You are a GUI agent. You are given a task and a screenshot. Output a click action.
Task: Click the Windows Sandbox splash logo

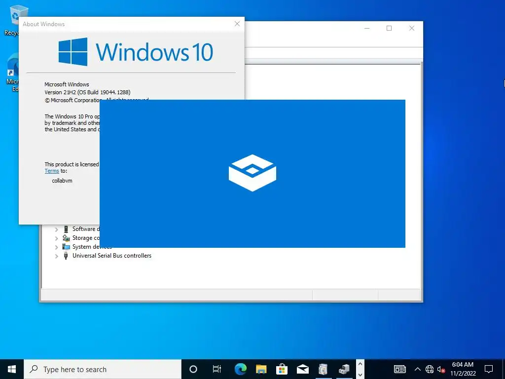tap(252, 173)
